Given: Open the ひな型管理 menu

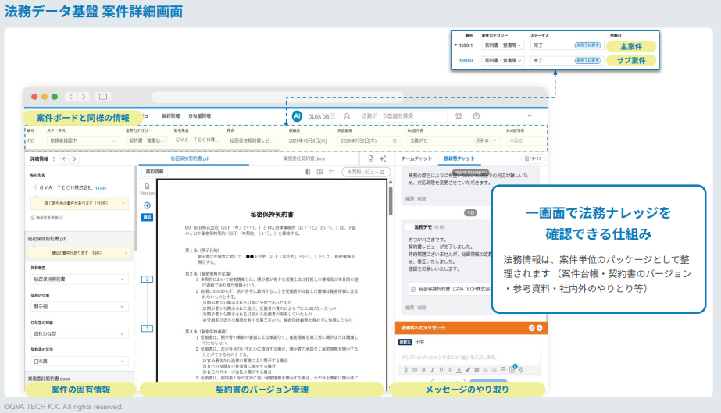Looking at the screenshot, I should [199, 116].
